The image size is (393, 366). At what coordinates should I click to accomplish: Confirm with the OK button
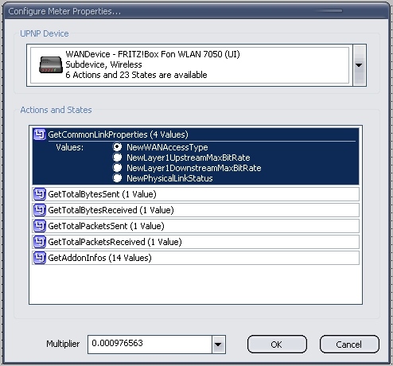[277, 345]
